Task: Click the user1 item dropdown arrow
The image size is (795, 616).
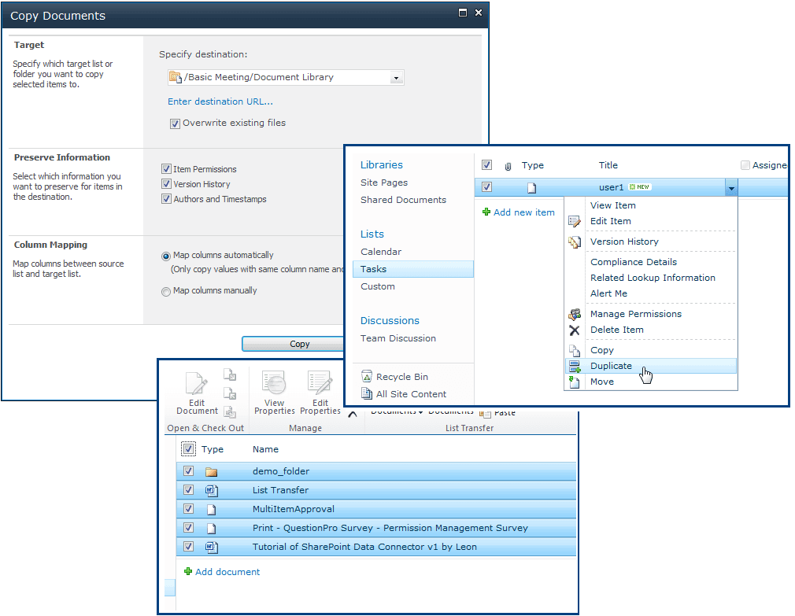Action: 731,188
